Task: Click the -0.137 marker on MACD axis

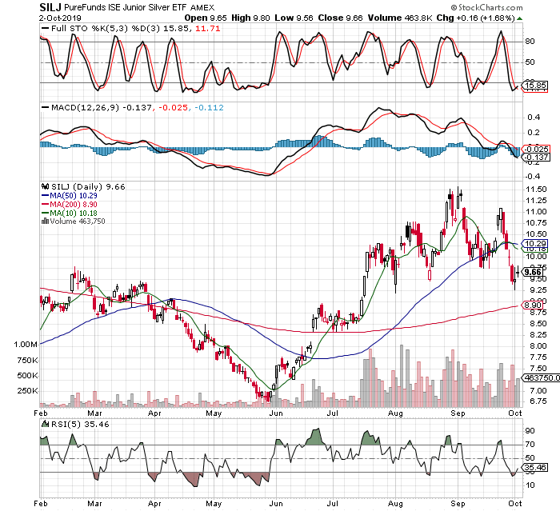Action: pyautogui.click(x=536, y=158)
